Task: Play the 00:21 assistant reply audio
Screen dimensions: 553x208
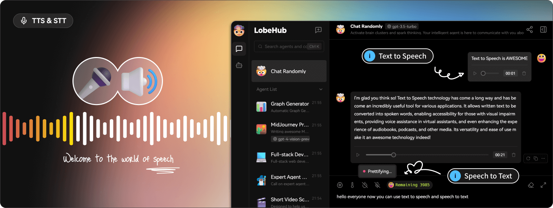Action: tap(358, 155)
